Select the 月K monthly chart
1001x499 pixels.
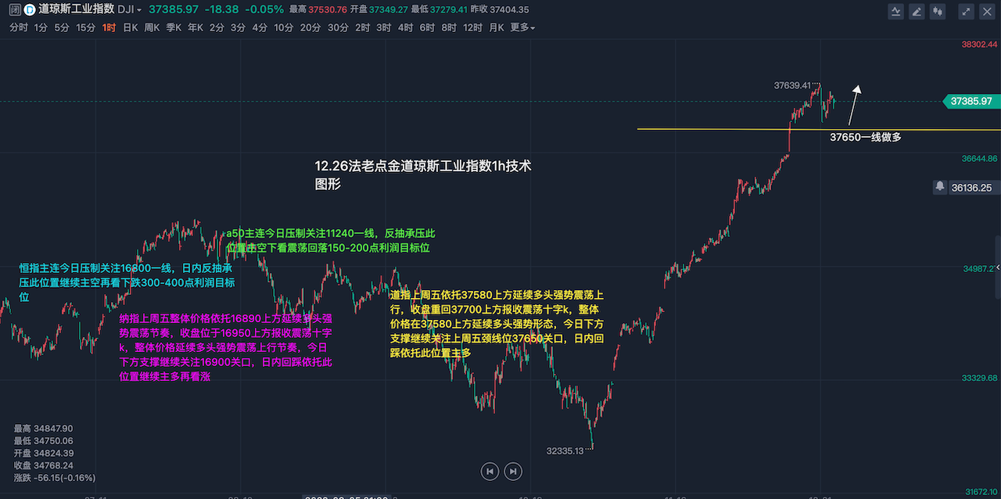click(496, 27)
